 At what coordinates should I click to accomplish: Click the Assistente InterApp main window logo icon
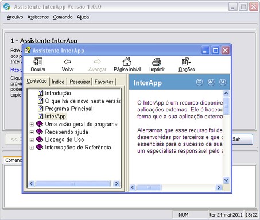click(7, 7)
